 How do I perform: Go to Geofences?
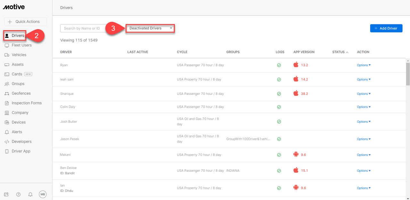coord(21,93)
